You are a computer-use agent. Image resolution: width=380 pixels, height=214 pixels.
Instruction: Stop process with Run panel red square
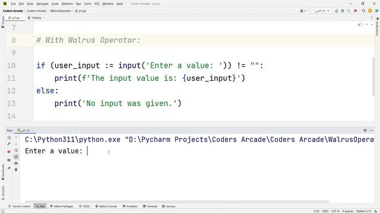[9, 152]
